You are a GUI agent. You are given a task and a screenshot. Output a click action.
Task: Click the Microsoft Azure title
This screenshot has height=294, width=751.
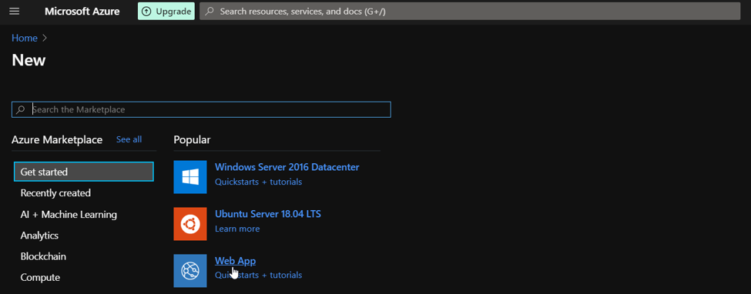(x=82, y=11)
